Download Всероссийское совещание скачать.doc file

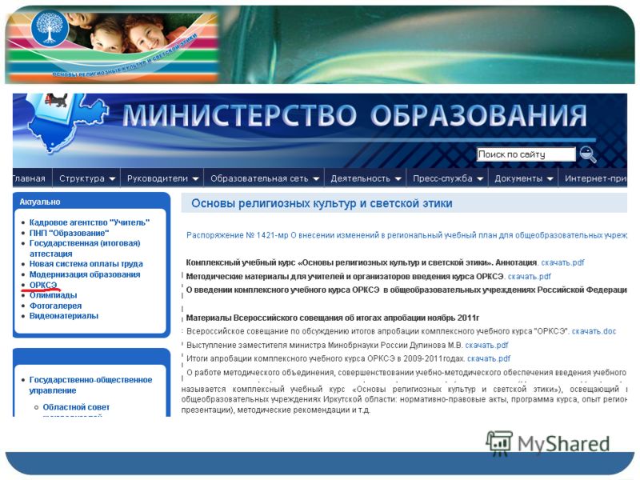click(x=594, y=331)
